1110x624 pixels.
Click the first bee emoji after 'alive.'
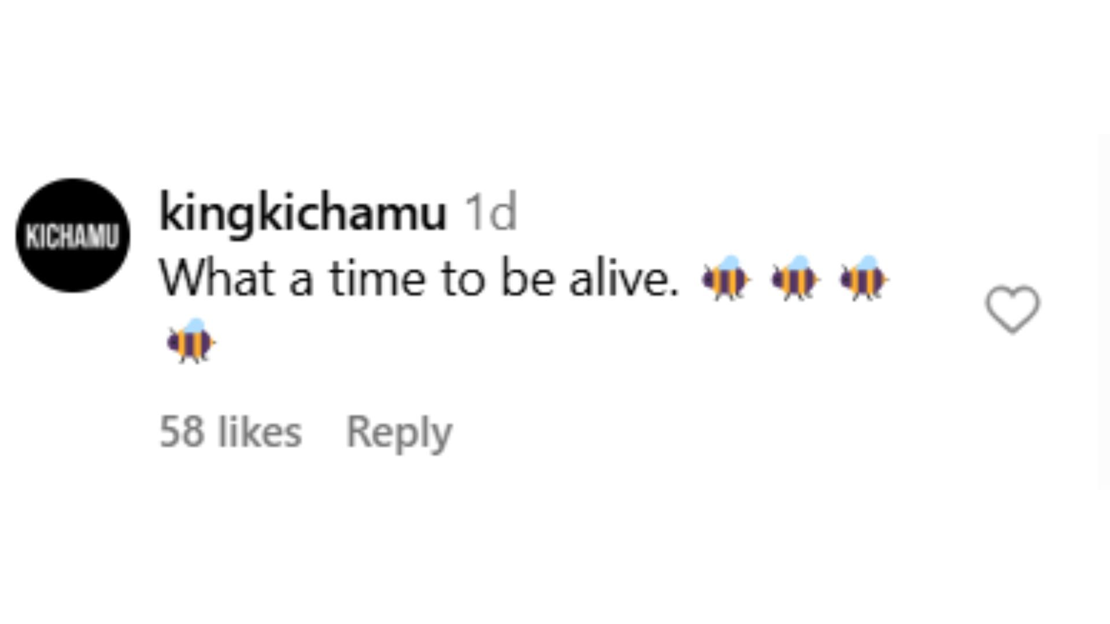(725, 278)
